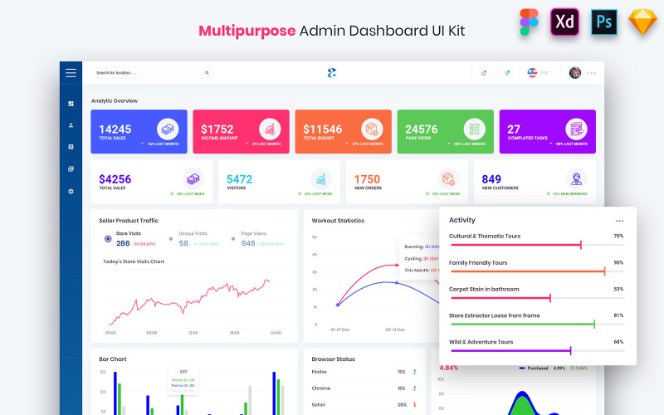The width and height of the screenshot is (664, 415).
Task: Click the Cultural & Thematic Tours slider
Action: pos(536,246)
